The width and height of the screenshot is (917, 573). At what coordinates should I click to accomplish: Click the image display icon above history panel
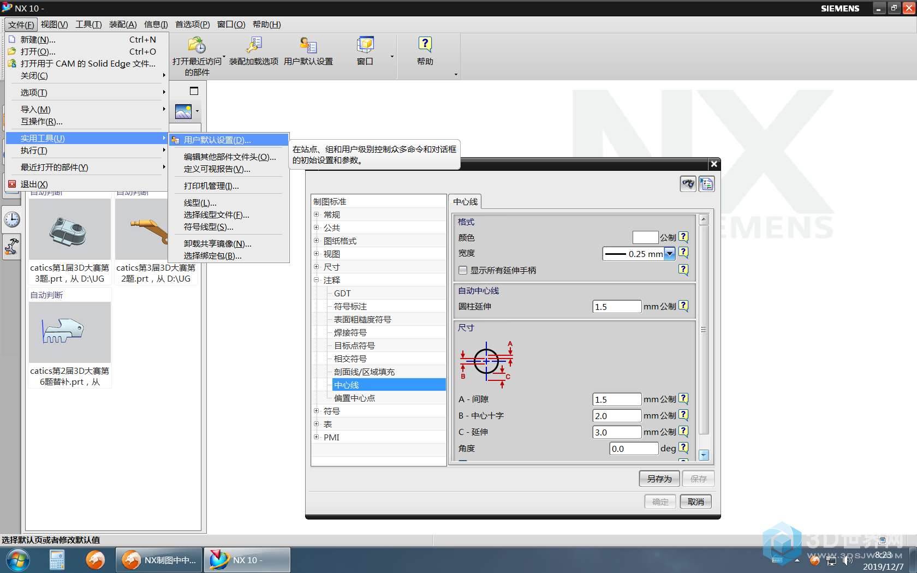183,111
